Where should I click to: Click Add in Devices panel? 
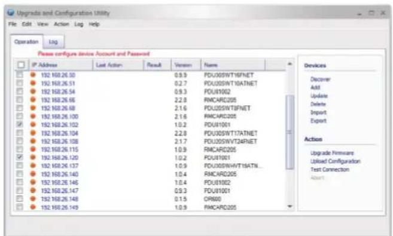coord(315,87)
